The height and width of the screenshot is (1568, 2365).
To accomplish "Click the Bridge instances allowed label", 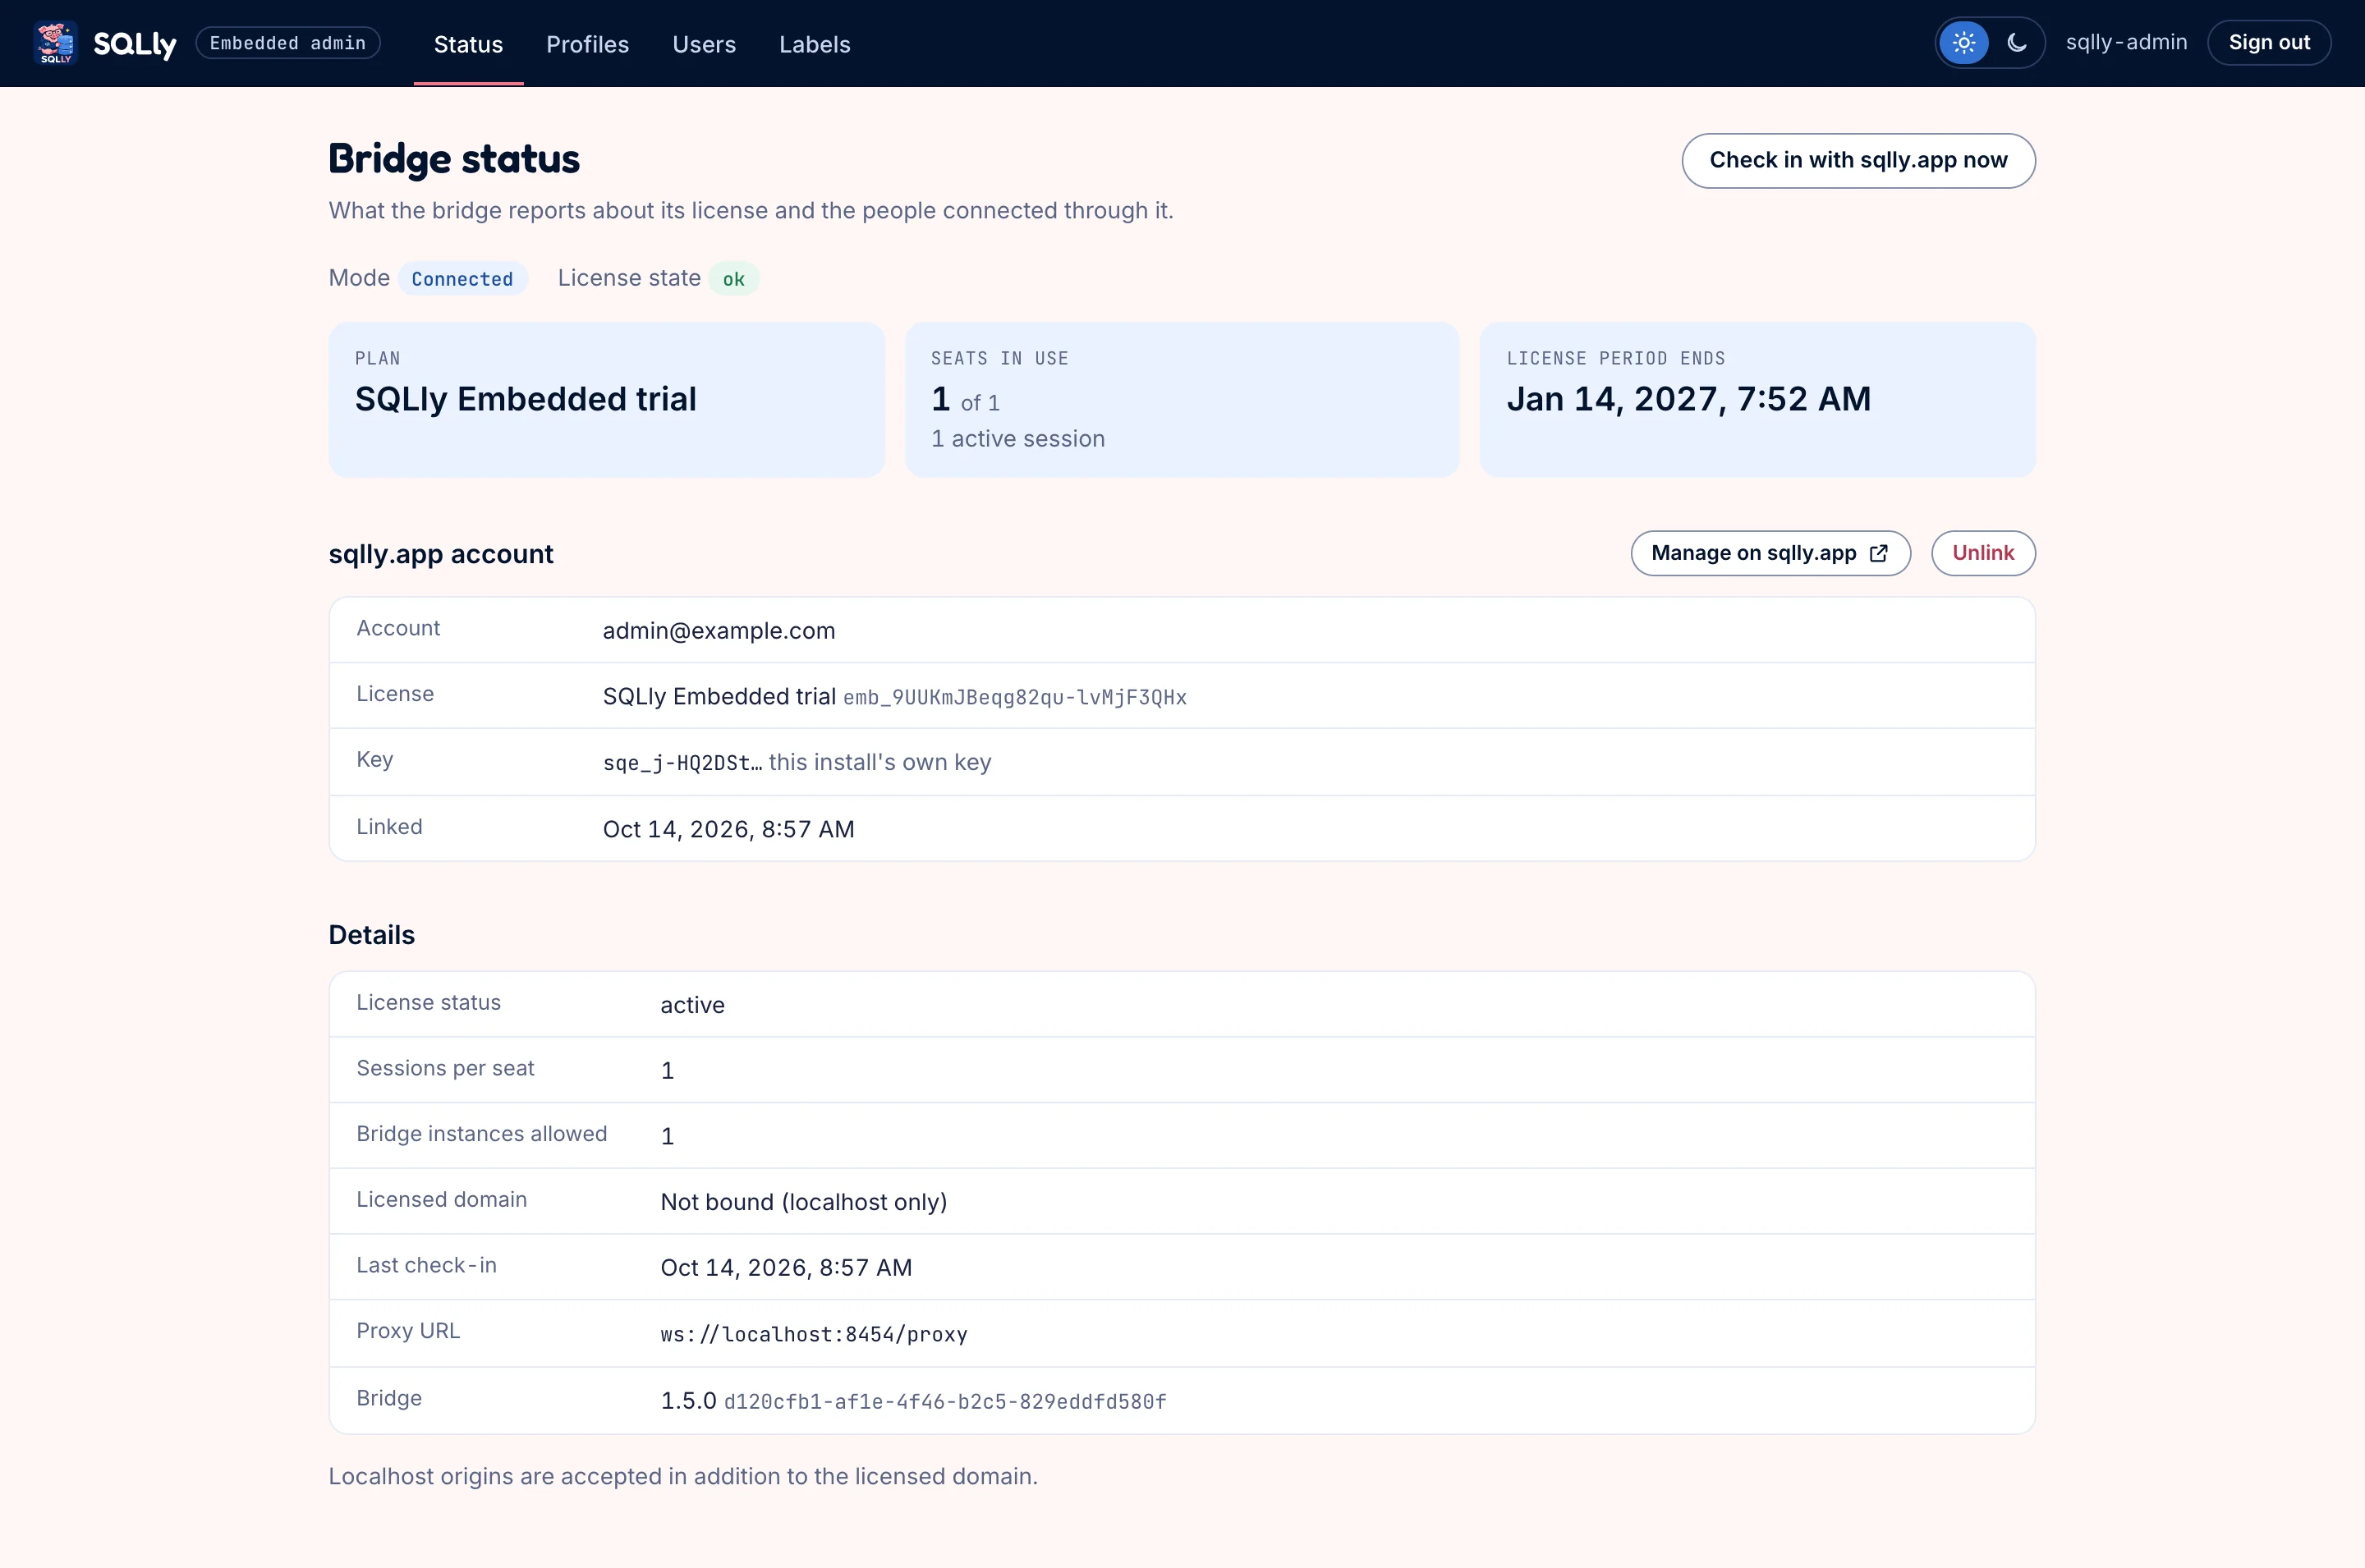I will pos(481,1134).
